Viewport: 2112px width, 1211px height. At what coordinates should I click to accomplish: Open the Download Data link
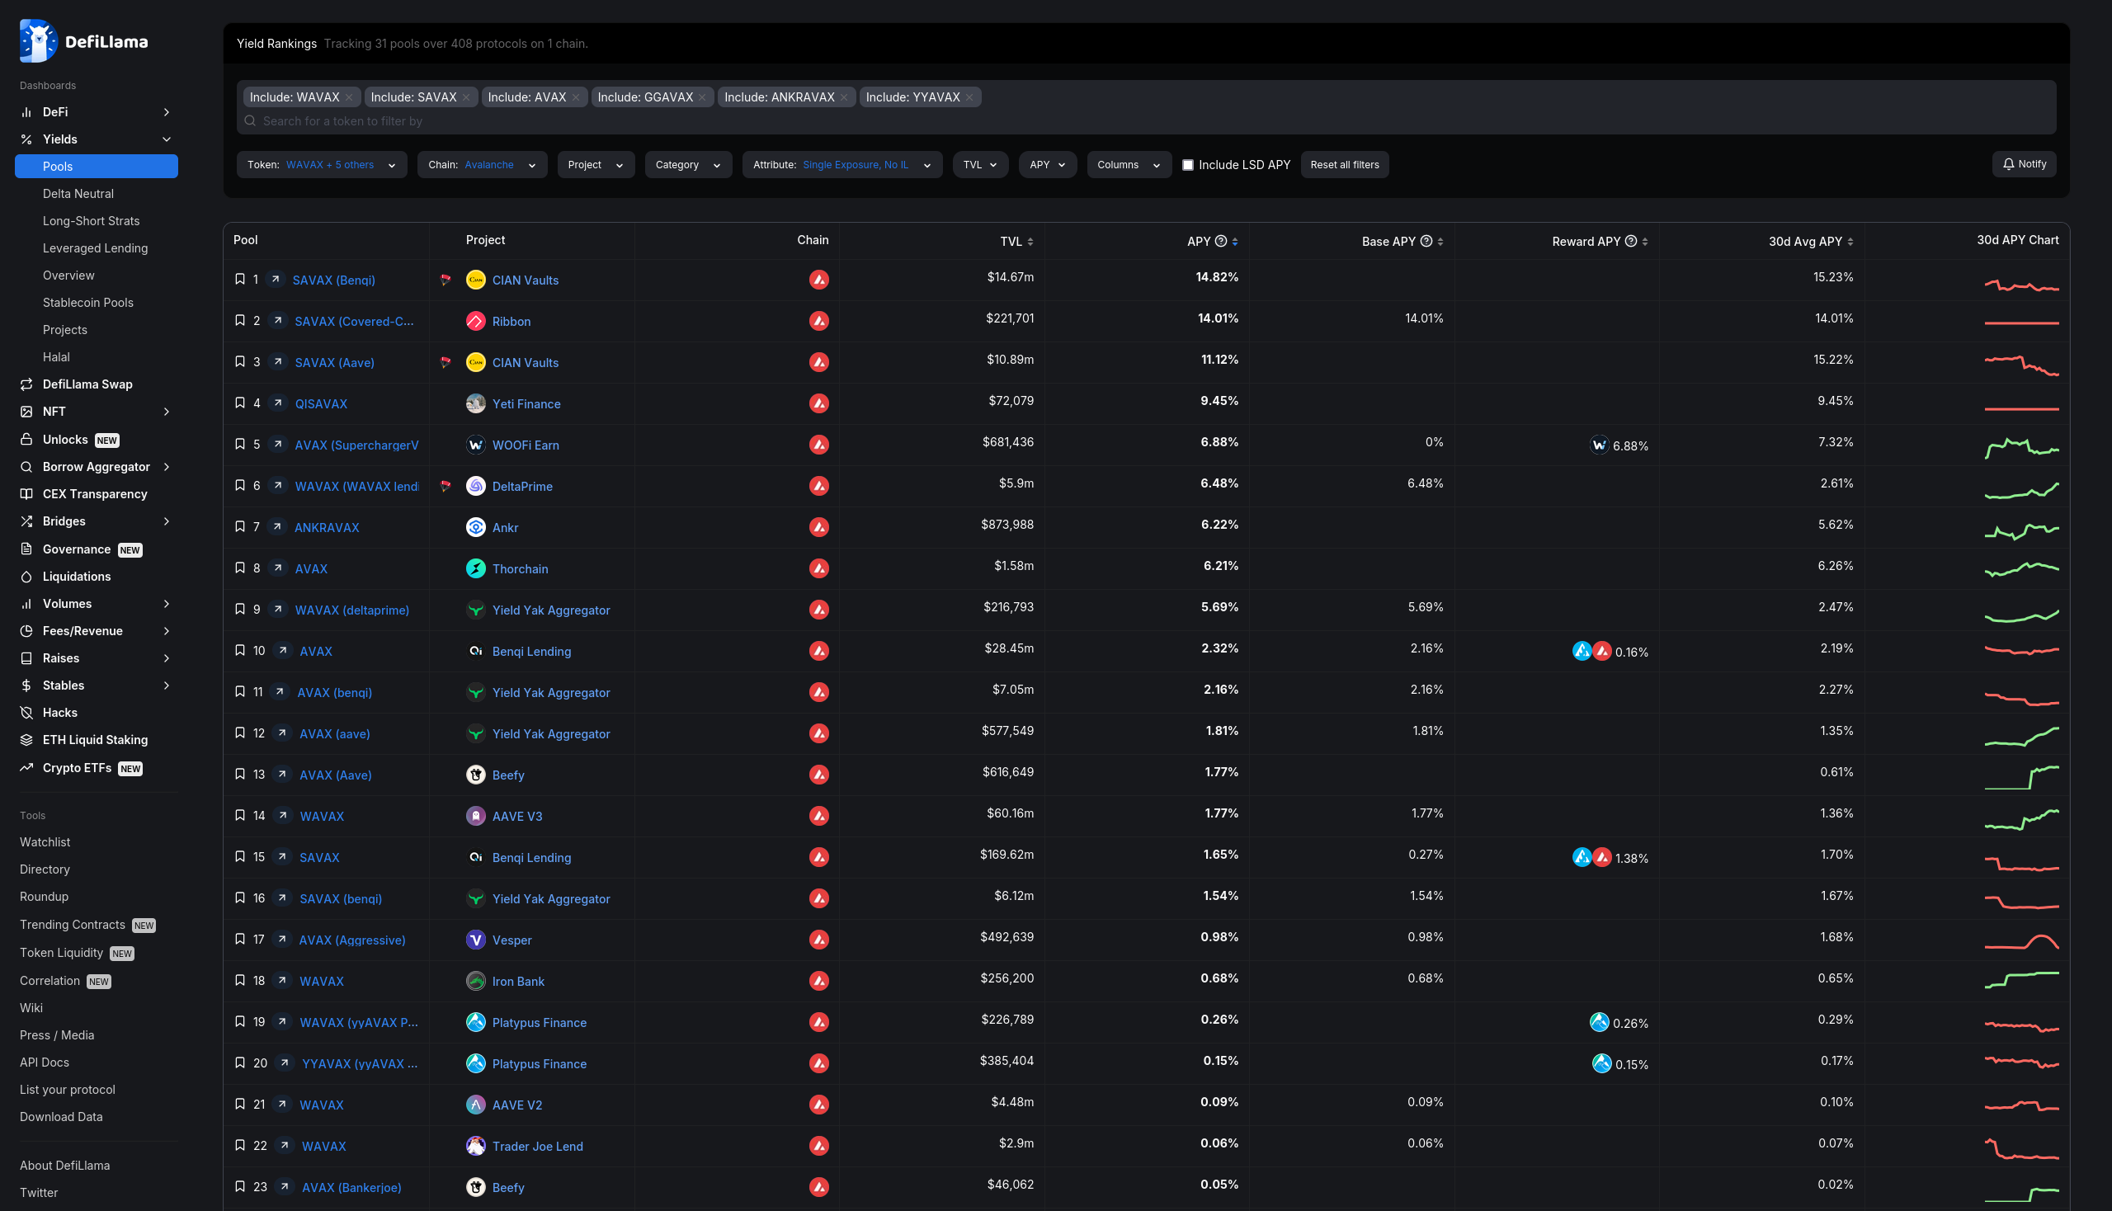(x=62, y=1117)
